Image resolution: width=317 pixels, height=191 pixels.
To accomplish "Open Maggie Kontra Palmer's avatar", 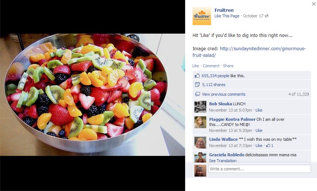I will (x=200, y=122).
